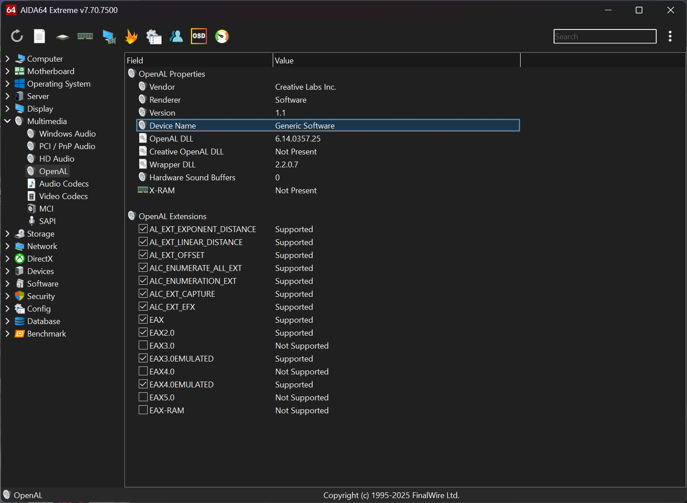The image size is (687, 503).
Task: Select HD Audio in the tree
Action: 57,158
